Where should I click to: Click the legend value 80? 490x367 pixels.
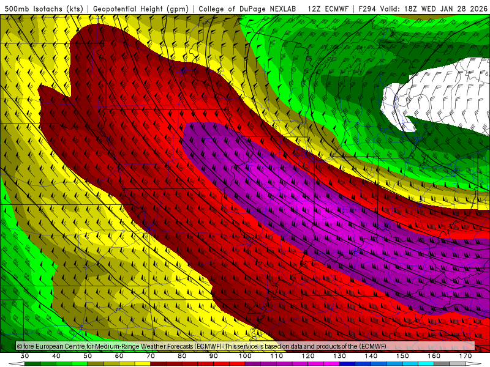(182, 356)
